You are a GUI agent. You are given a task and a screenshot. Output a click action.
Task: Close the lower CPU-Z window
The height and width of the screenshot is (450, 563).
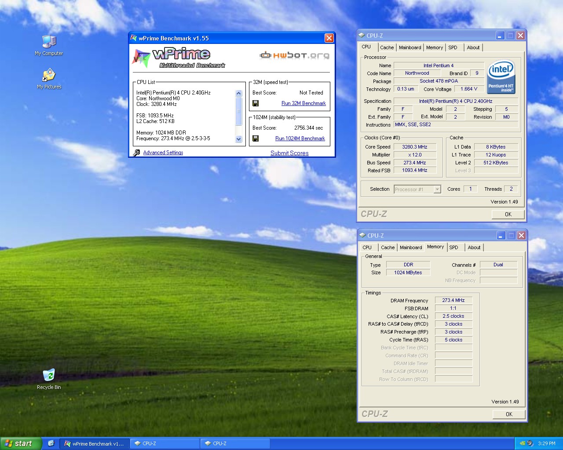click(521, 236)
